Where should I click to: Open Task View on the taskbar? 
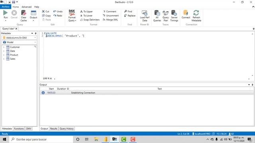(x=87, y=139)
